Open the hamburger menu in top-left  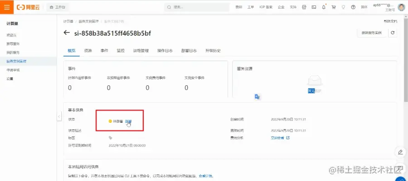(7, 7)
